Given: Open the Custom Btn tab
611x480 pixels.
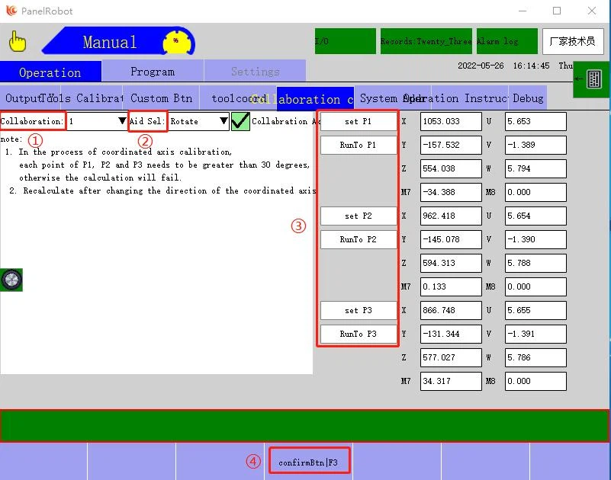Looking at the screenshot, I should click(161, 98).
